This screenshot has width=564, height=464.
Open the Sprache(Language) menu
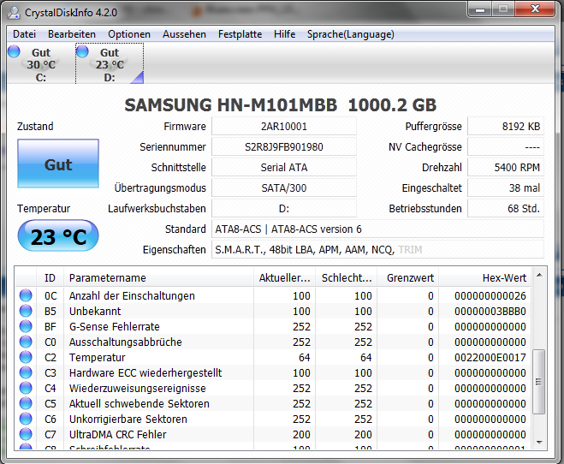351,34
